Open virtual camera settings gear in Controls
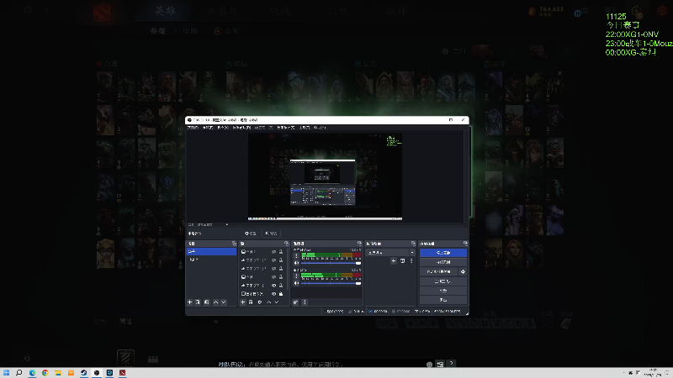The width and height of the screenshot is (673, 378). pyautogui.click(x=463, y=271)
